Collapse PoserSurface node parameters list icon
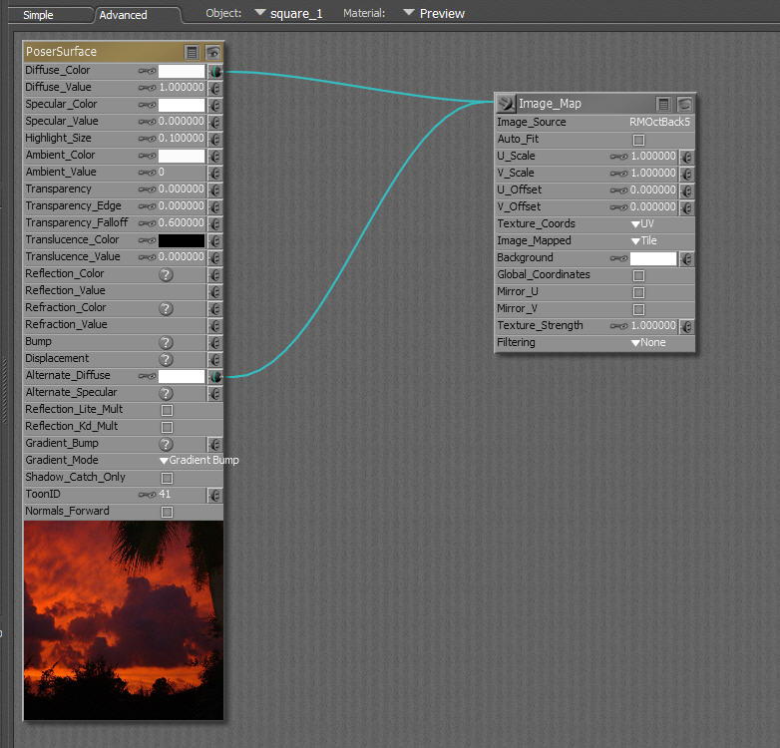The width and height of the screenshot is (780, 748). [192, 52]
